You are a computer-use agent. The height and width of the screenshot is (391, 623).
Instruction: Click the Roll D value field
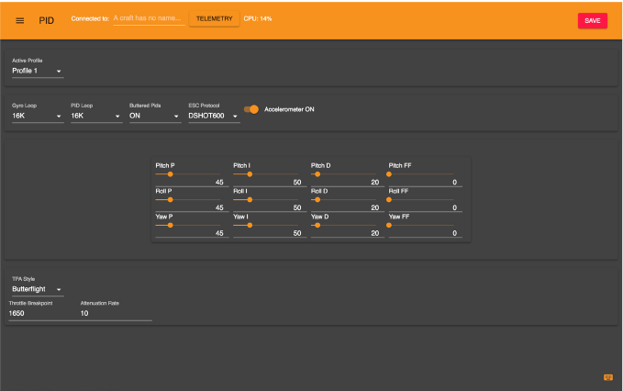348,207
